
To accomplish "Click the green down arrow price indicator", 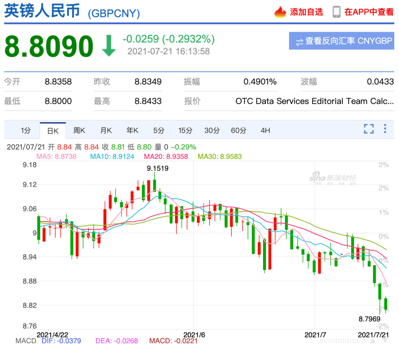I will 109,45.
